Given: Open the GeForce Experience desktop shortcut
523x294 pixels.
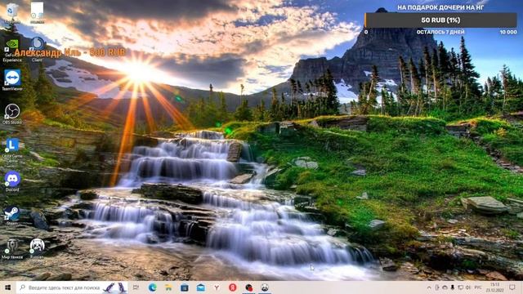Looking at the screenshot, I should pos(12,49).
